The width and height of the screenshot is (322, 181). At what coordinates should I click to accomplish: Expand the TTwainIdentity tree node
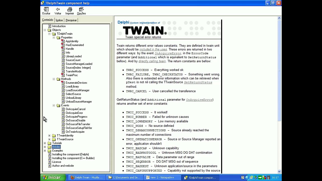pyautogui.click(x=49, y=135)
